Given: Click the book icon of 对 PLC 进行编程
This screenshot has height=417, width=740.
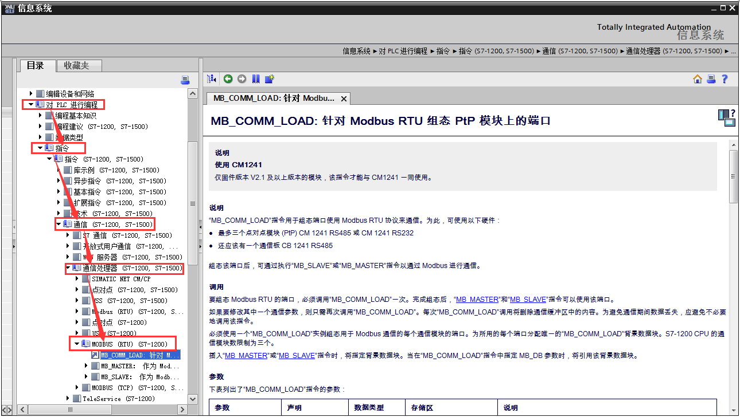Looking at the screenshot, I should [x=40, y=104].
